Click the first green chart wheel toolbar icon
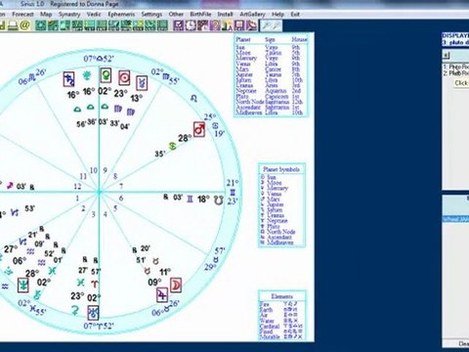Screen dimensions: 469x352 (x=41, y=25)
